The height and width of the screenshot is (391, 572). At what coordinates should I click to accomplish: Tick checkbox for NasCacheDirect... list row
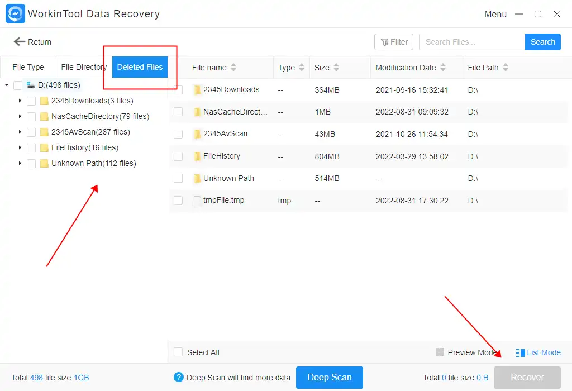(x=178, y=112)
